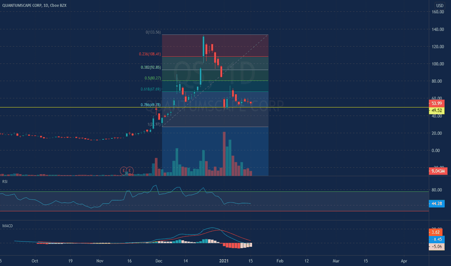Click the blue -1.45 MACD value tag
Viewport: 451px width, 266px height.
[x=436, y=239]
